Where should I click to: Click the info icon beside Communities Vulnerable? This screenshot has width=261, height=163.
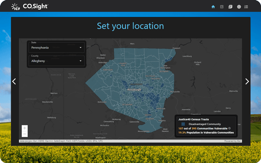pyautogui.click(x=229, y=128)
